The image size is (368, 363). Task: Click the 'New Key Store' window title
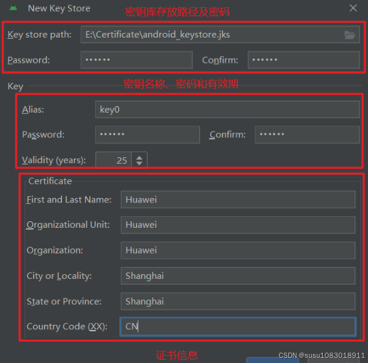(x=59, y=8)
